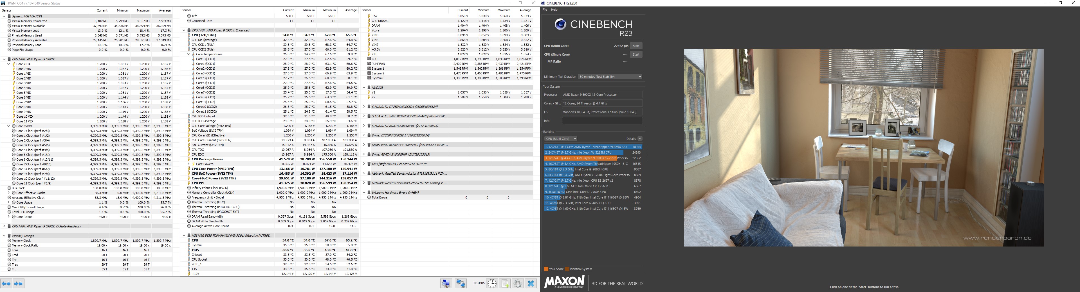Click the CPU fan icon in HWiNFO
Image resolution: width=1080 pixels, height=292 pixels.
pos(369,59)
